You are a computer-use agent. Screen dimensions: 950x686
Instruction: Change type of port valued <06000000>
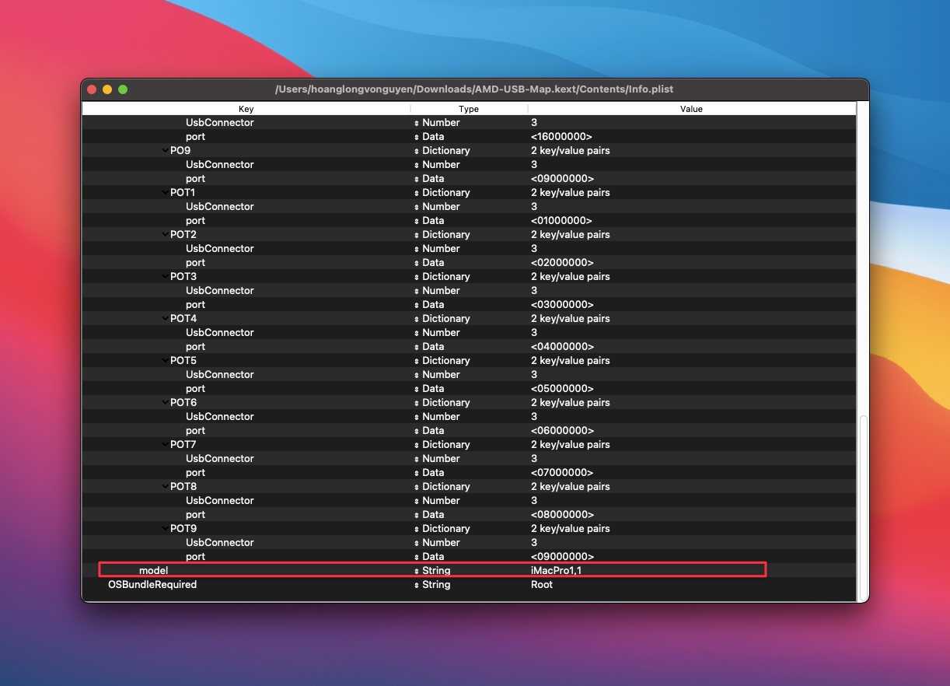pyautogui.click(x=417, y=431)
